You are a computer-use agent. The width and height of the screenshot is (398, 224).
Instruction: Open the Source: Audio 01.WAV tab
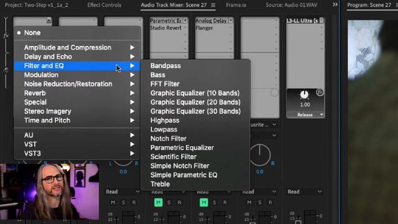coord(292,5)
